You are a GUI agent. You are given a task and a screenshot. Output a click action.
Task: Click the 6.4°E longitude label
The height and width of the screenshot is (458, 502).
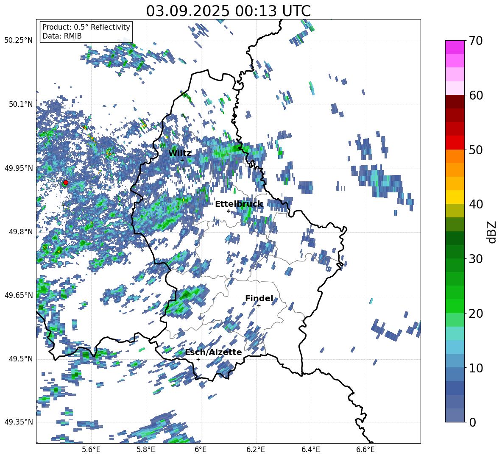pos(310,450)
